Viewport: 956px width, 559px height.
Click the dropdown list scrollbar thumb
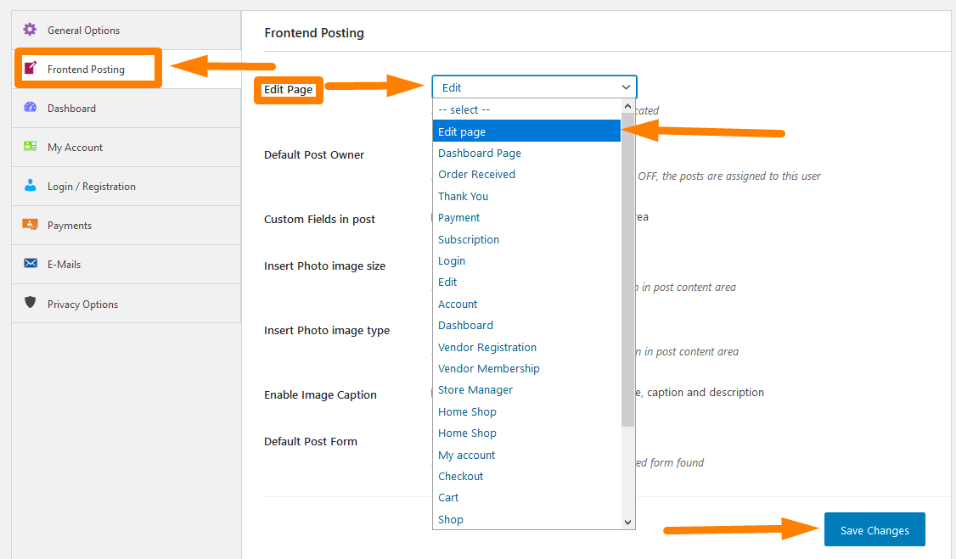click(628, 270)
